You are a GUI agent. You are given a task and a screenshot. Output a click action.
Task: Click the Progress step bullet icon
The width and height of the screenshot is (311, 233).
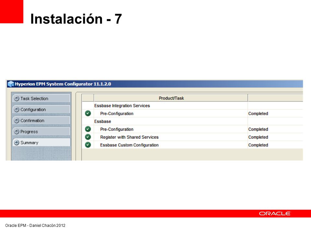[x=17, y=132]
